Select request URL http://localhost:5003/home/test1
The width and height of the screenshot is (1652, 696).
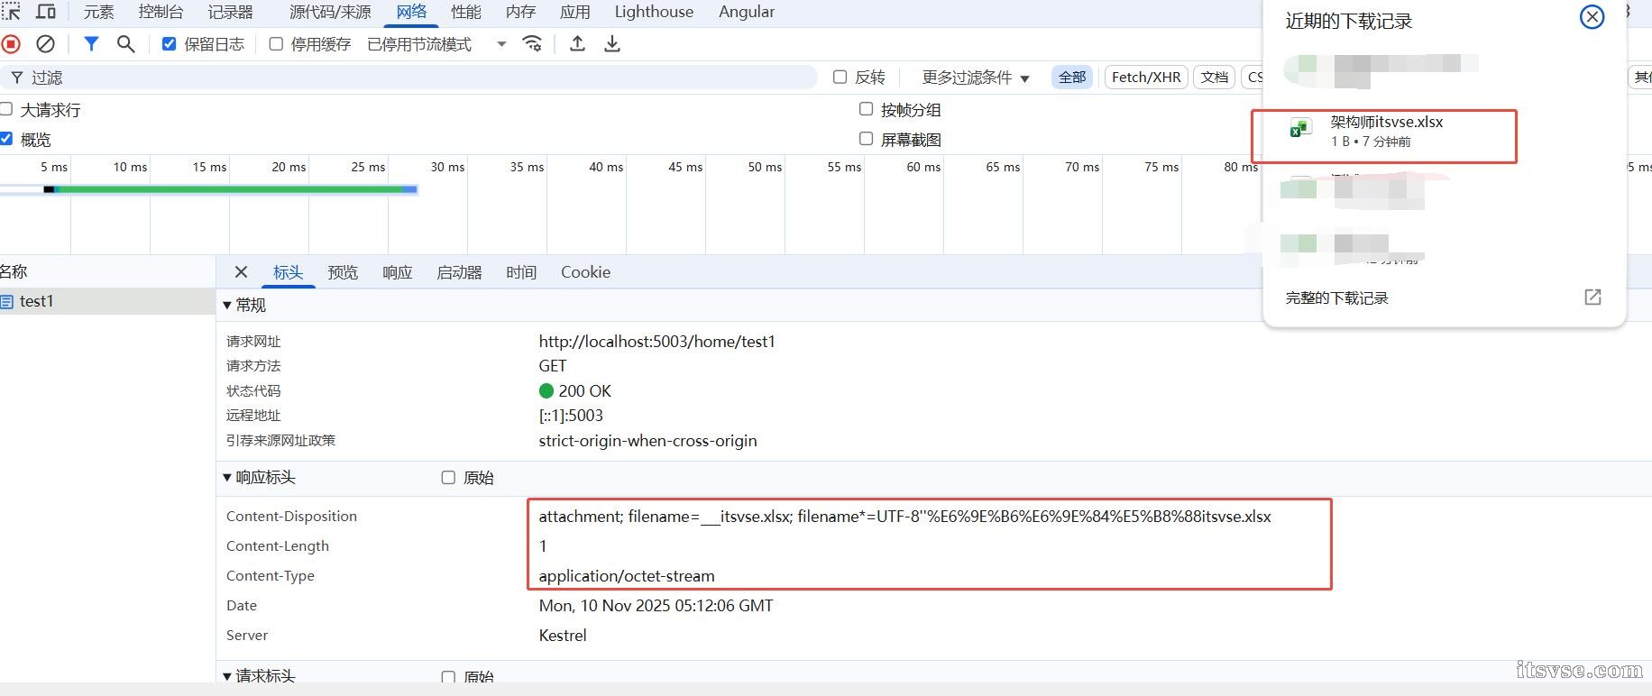click(x=656, y=342)
